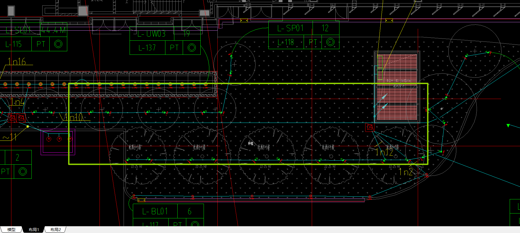Select the 1n16 circuit annotation
Viewport: 520px width, 233px height.
pos(17,62)
